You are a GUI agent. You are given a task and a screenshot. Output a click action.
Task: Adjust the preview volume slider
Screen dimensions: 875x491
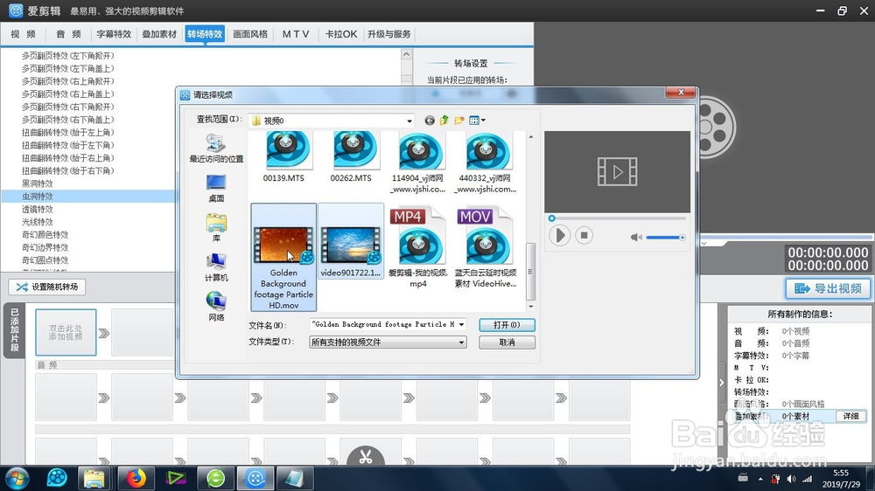pyautogui.click(x=665, y=238)
